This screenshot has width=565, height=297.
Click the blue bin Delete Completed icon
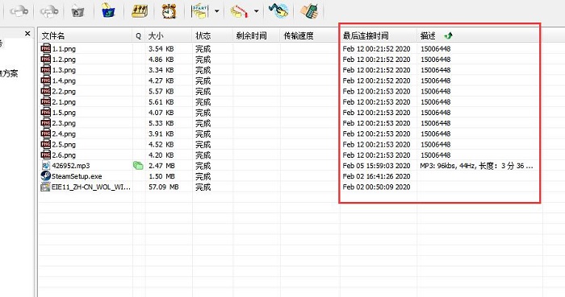(108, 10)
